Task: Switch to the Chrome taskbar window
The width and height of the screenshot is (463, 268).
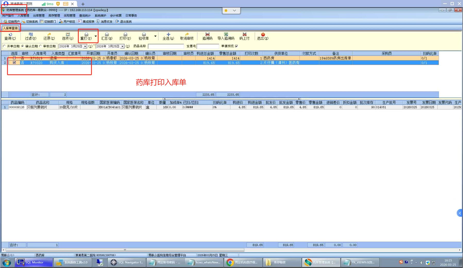Action: (x=243, y=262)
